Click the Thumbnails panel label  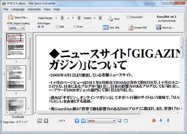(x=18, y=117)
